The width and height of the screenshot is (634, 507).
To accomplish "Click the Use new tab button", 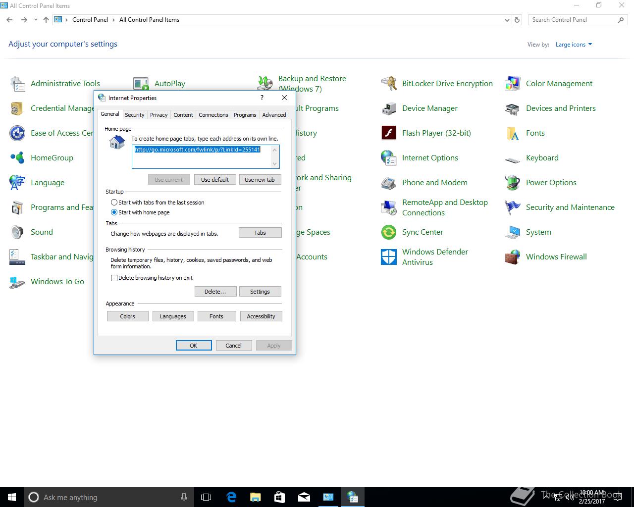I will point(260,180).
